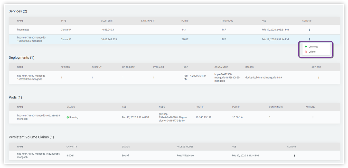The height and width of the screenshot is (168, 348).
Task: Open actions menu for kubernetes service
Action: pos(309,30)
